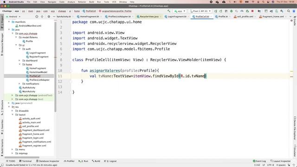The image size is (297, 167).
Task: Open the Android project view dropdown
Action: pos(13,17)
